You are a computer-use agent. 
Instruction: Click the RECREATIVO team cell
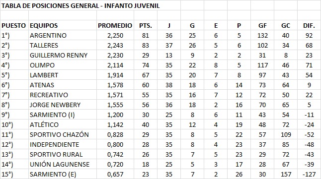(63, 95)
